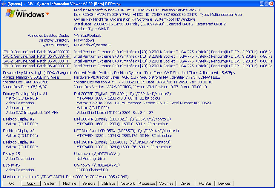
Task: Click the Desktop Display #4 label
Action: [19, 142]
